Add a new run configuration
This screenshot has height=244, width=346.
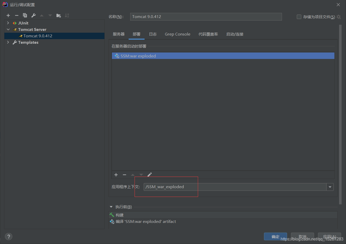tap(8, 15)
